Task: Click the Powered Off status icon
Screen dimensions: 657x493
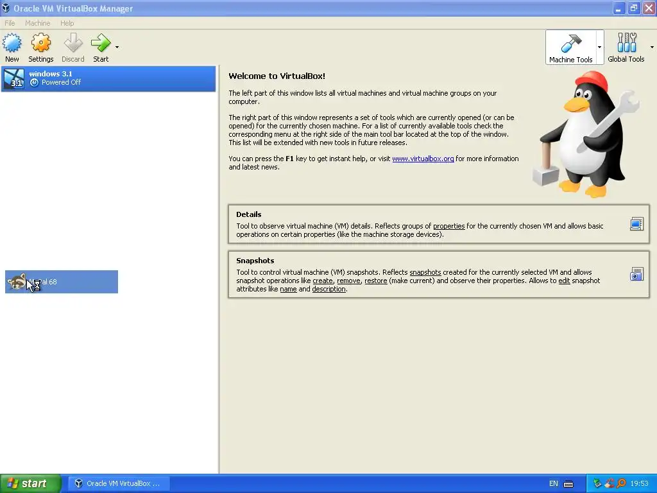Action: click(35, 83)
